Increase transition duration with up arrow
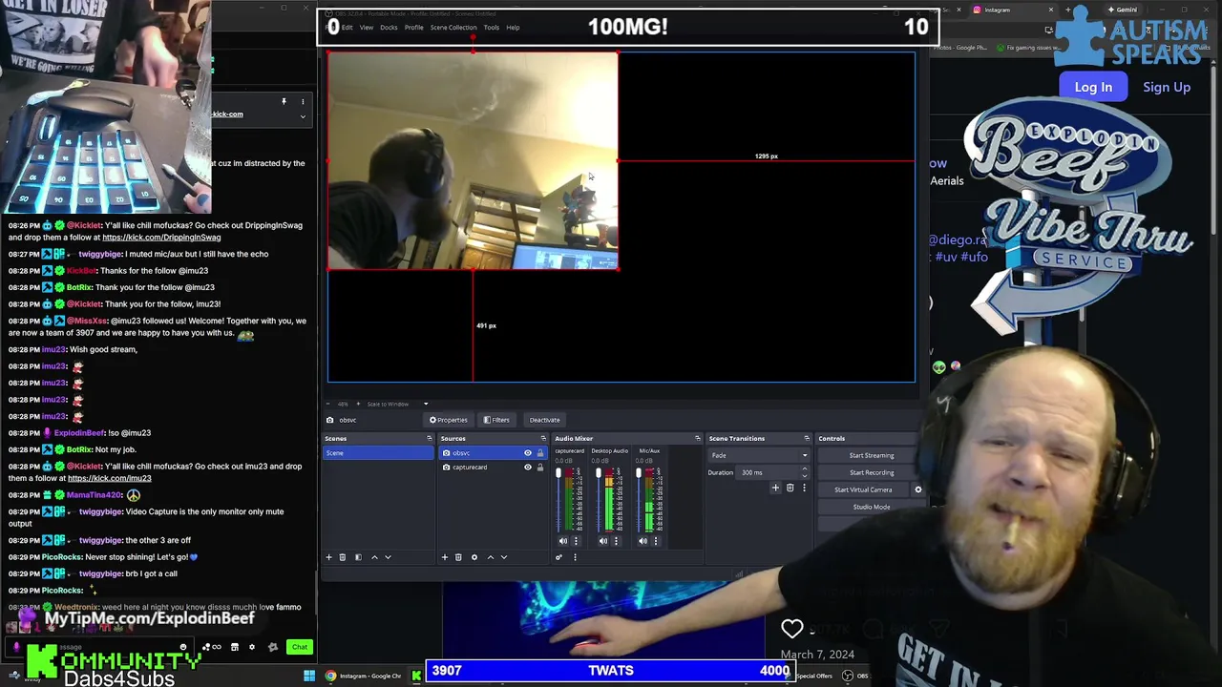 [x=804, y=469]
